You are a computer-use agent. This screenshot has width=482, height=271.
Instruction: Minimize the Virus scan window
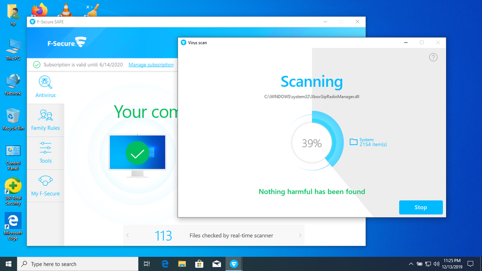(x=406, y=42)
